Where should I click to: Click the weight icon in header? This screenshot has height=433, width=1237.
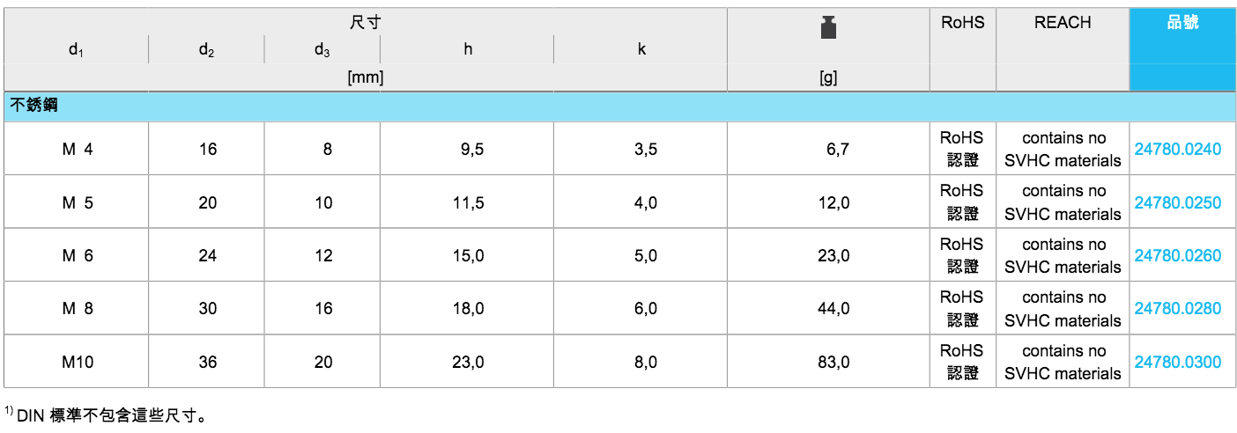tap(828, 27)
